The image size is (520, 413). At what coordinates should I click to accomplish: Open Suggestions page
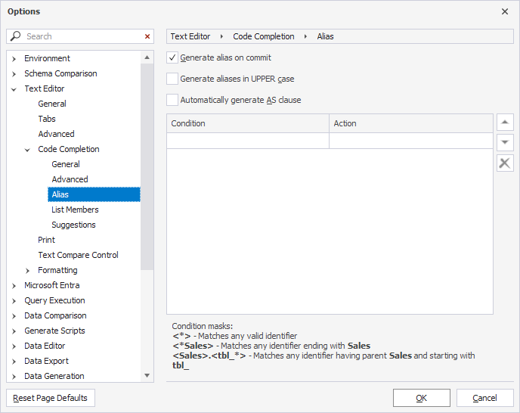point(73,225)
